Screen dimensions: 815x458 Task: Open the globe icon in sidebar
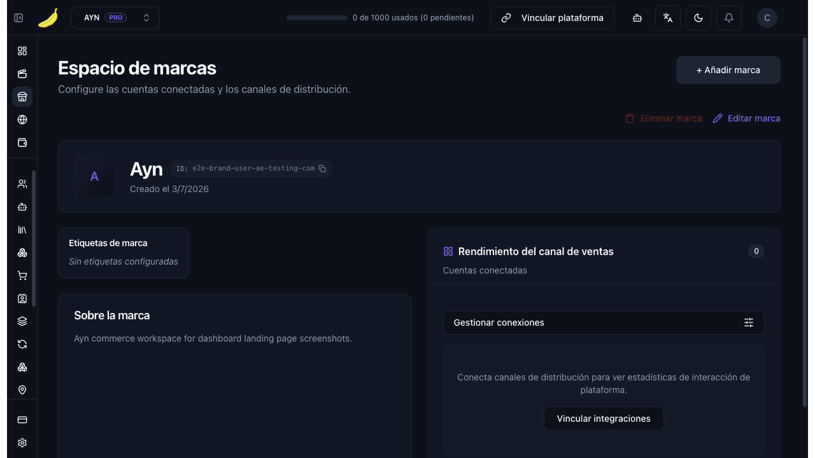(22, 120)
